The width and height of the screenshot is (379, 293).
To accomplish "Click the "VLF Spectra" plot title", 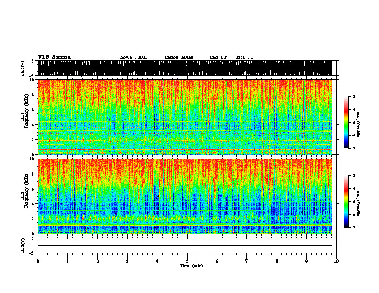I will pos(54,57).
